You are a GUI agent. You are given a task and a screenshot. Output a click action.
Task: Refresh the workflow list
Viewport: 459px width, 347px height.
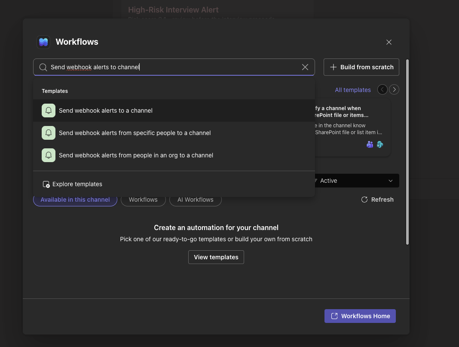[377, 200]
